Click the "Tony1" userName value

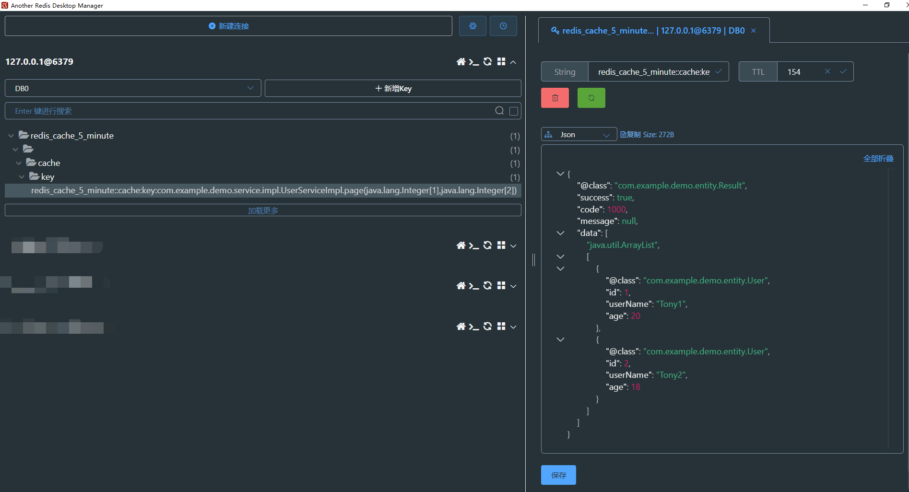pyautogui.click(x=672, y=304)
